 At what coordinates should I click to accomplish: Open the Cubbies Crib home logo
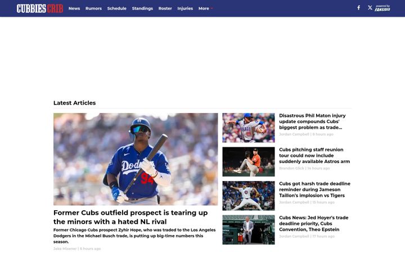point(40,8)
